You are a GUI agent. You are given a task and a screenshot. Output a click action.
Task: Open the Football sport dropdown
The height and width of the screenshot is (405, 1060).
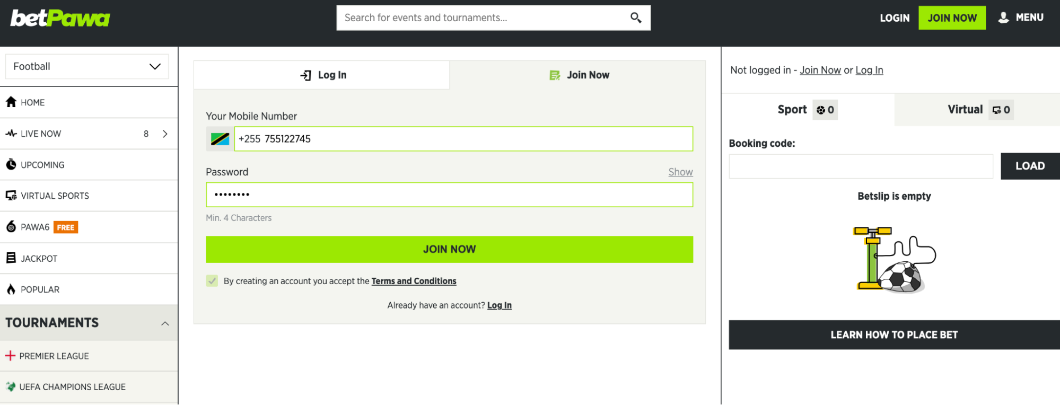87,66
